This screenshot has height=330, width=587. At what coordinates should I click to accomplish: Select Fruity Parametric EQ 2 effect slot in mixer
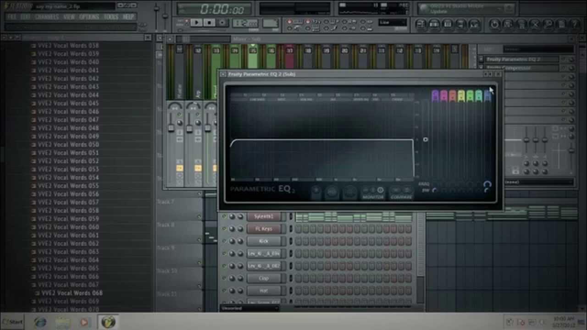tap(522, 59)
